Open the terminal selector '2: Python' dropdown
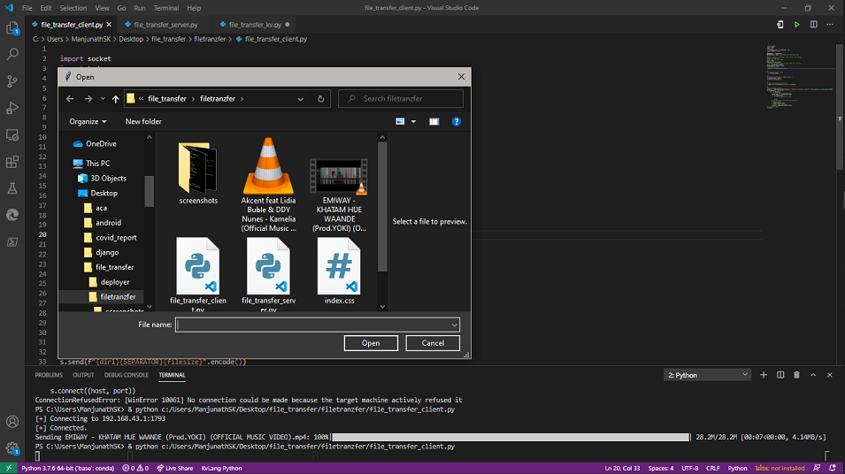Image resolution: width=845 pixels, height=474 pixels. point(708,375)
